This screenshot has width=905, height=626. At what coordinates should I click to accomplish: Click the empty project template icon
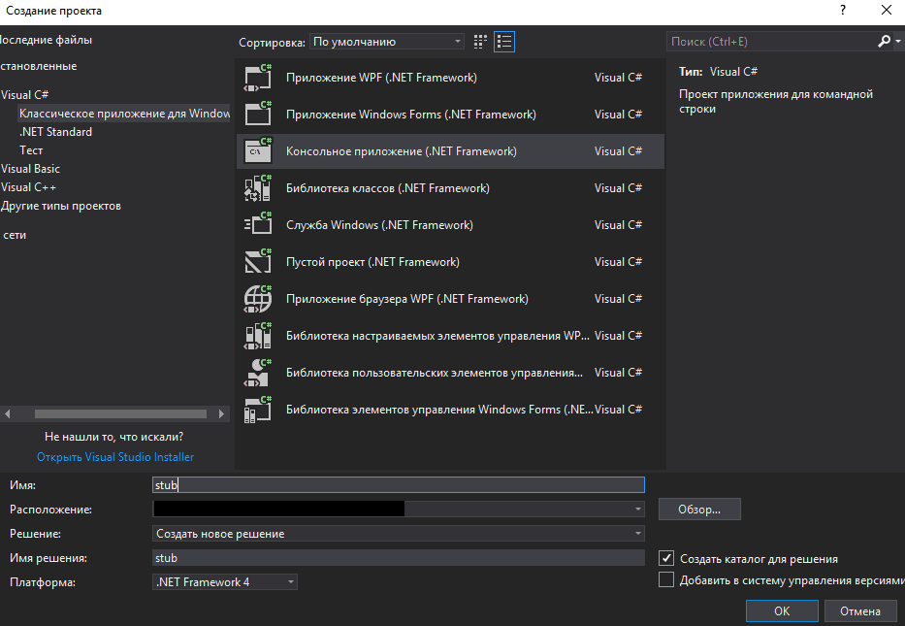[257, 262]
